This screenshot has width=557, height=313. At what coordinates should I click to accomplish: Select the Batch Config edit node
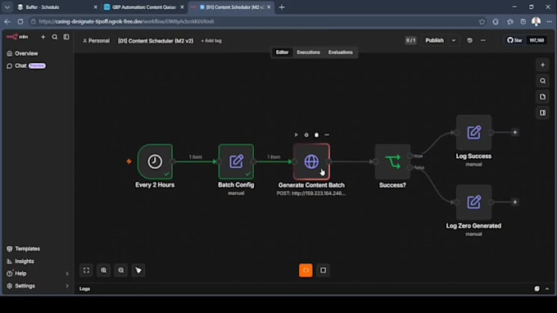236,161
